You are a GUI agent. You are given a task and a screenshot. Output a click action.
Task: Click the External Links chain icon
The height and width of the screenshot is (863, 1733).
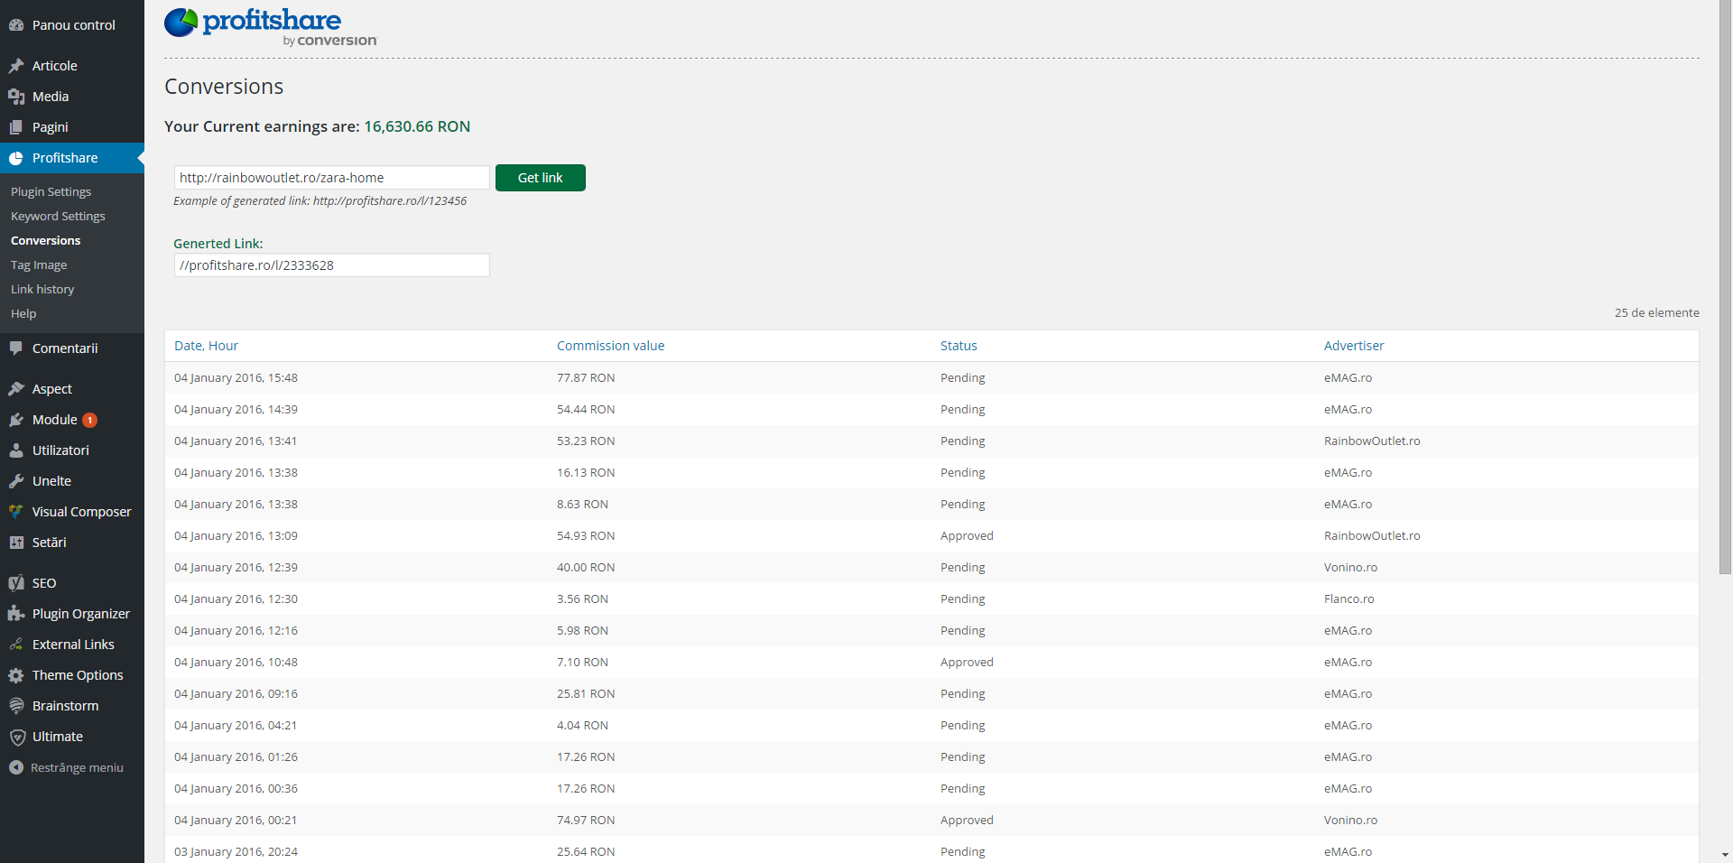point(16,645)
